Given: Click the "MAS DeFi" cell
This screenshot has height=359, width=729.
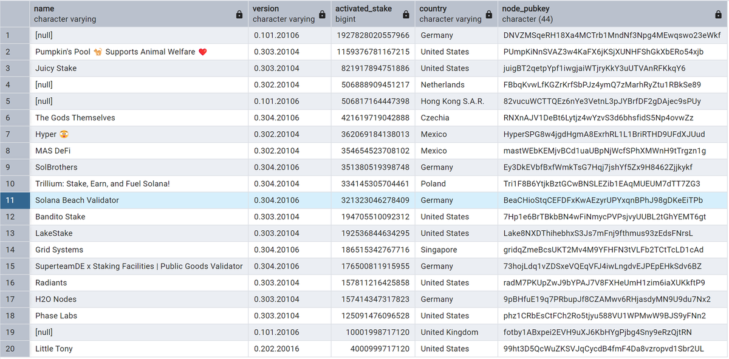Looking at the screenshot, I should click(139, 151).
